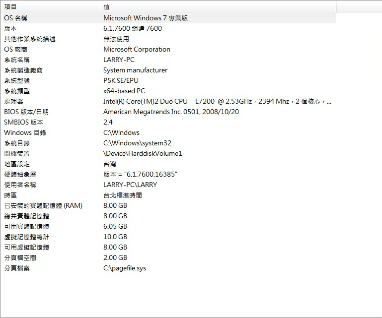Select the SMBIOS 版本 row label
This screenshot has width=382, height=318.
pos(24,123)
